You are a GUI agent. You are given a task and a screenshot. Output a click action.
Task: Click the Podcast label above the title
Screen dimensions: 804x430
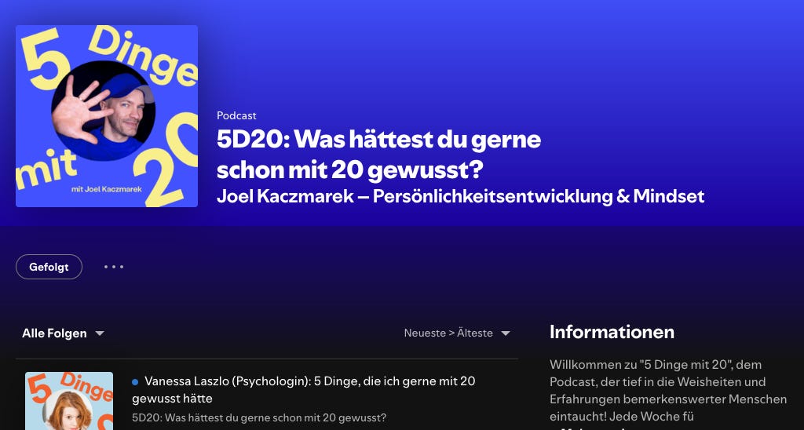[236, 116]
